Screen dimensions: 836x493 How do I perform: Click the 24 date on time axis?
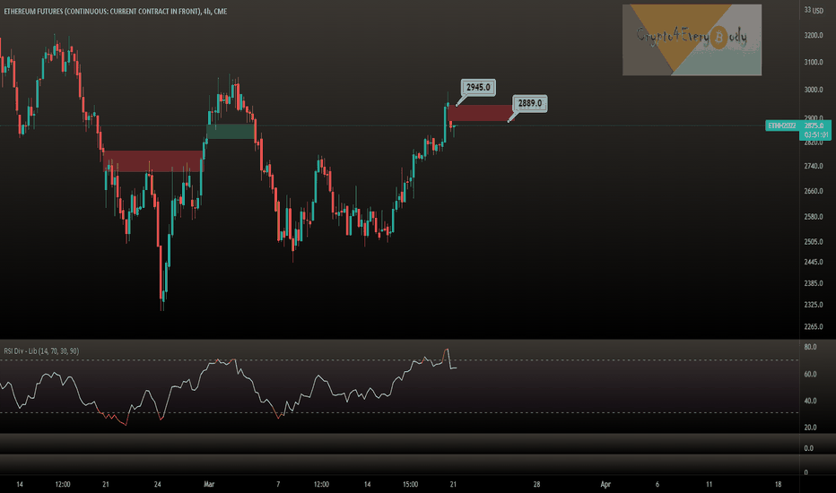157,484
